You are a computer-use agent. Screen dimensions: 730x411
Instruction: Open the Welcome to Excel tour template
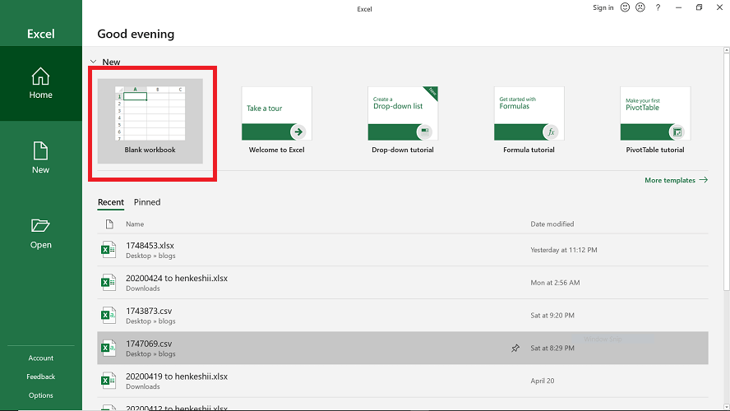276,120
